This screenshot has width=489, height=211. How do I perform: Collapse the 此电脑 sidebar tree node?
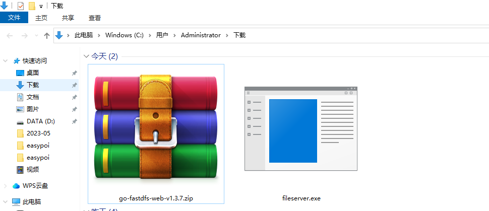point(6,202)
